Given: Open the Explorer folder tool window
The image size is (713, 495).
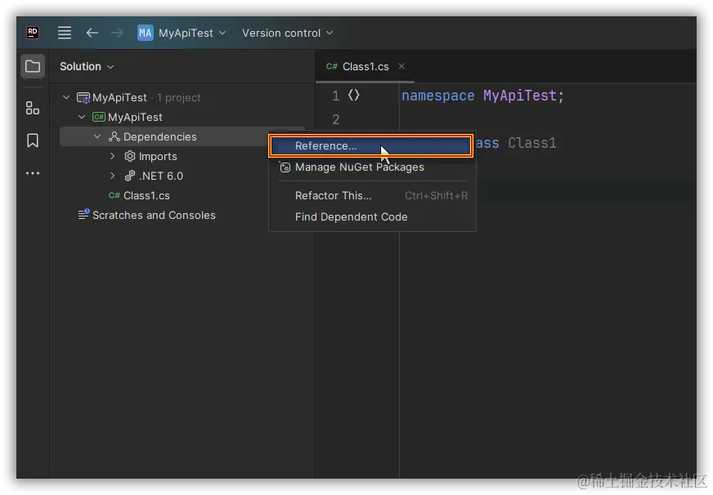Looking at the screenshot, I should click(x=33, y=66).
